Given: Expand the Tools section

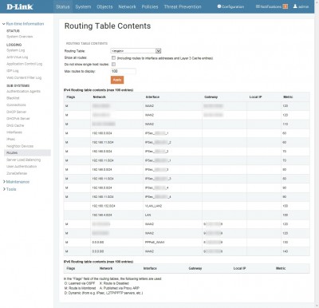Looking at the screenshot, I should (10, 189).
